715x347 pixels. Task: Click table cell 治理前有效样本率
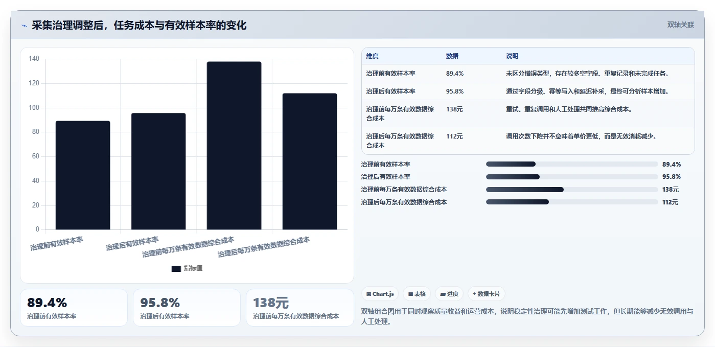(390, 74)
